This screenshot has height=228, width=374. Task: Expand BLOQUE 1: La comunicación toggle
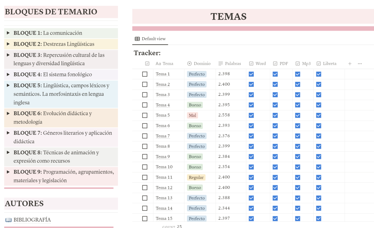coord(8,33)
